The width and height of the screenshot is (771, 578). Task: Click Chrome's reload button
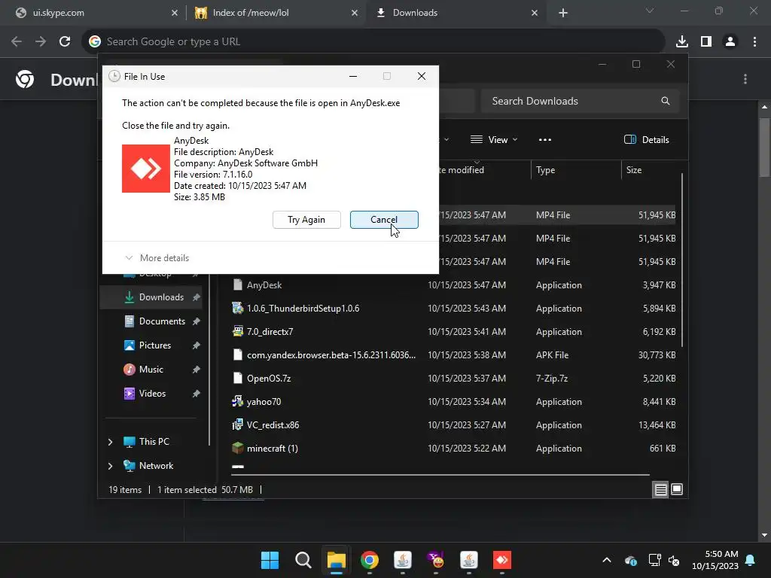click(65, 42)
